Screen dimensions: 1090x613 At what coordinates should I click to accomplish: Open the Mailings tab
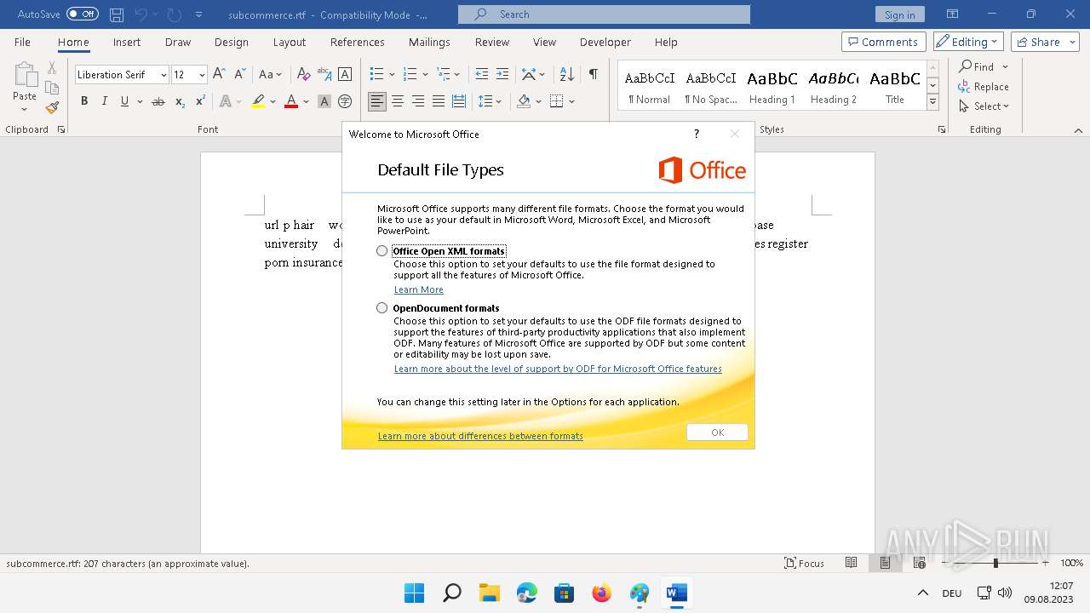click(429, 42)
